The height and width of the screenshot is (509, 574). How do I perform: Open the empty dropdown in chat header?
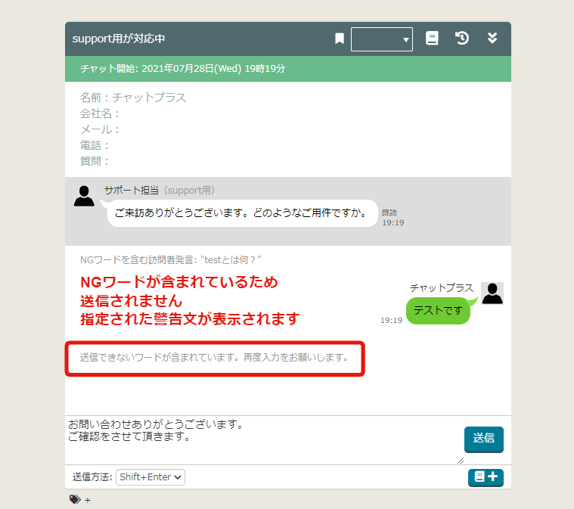[x=382, y=39]
